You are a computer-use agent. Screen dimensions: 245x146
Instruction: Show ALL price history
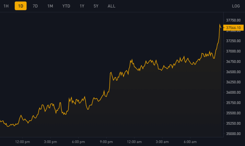(111, 6)
